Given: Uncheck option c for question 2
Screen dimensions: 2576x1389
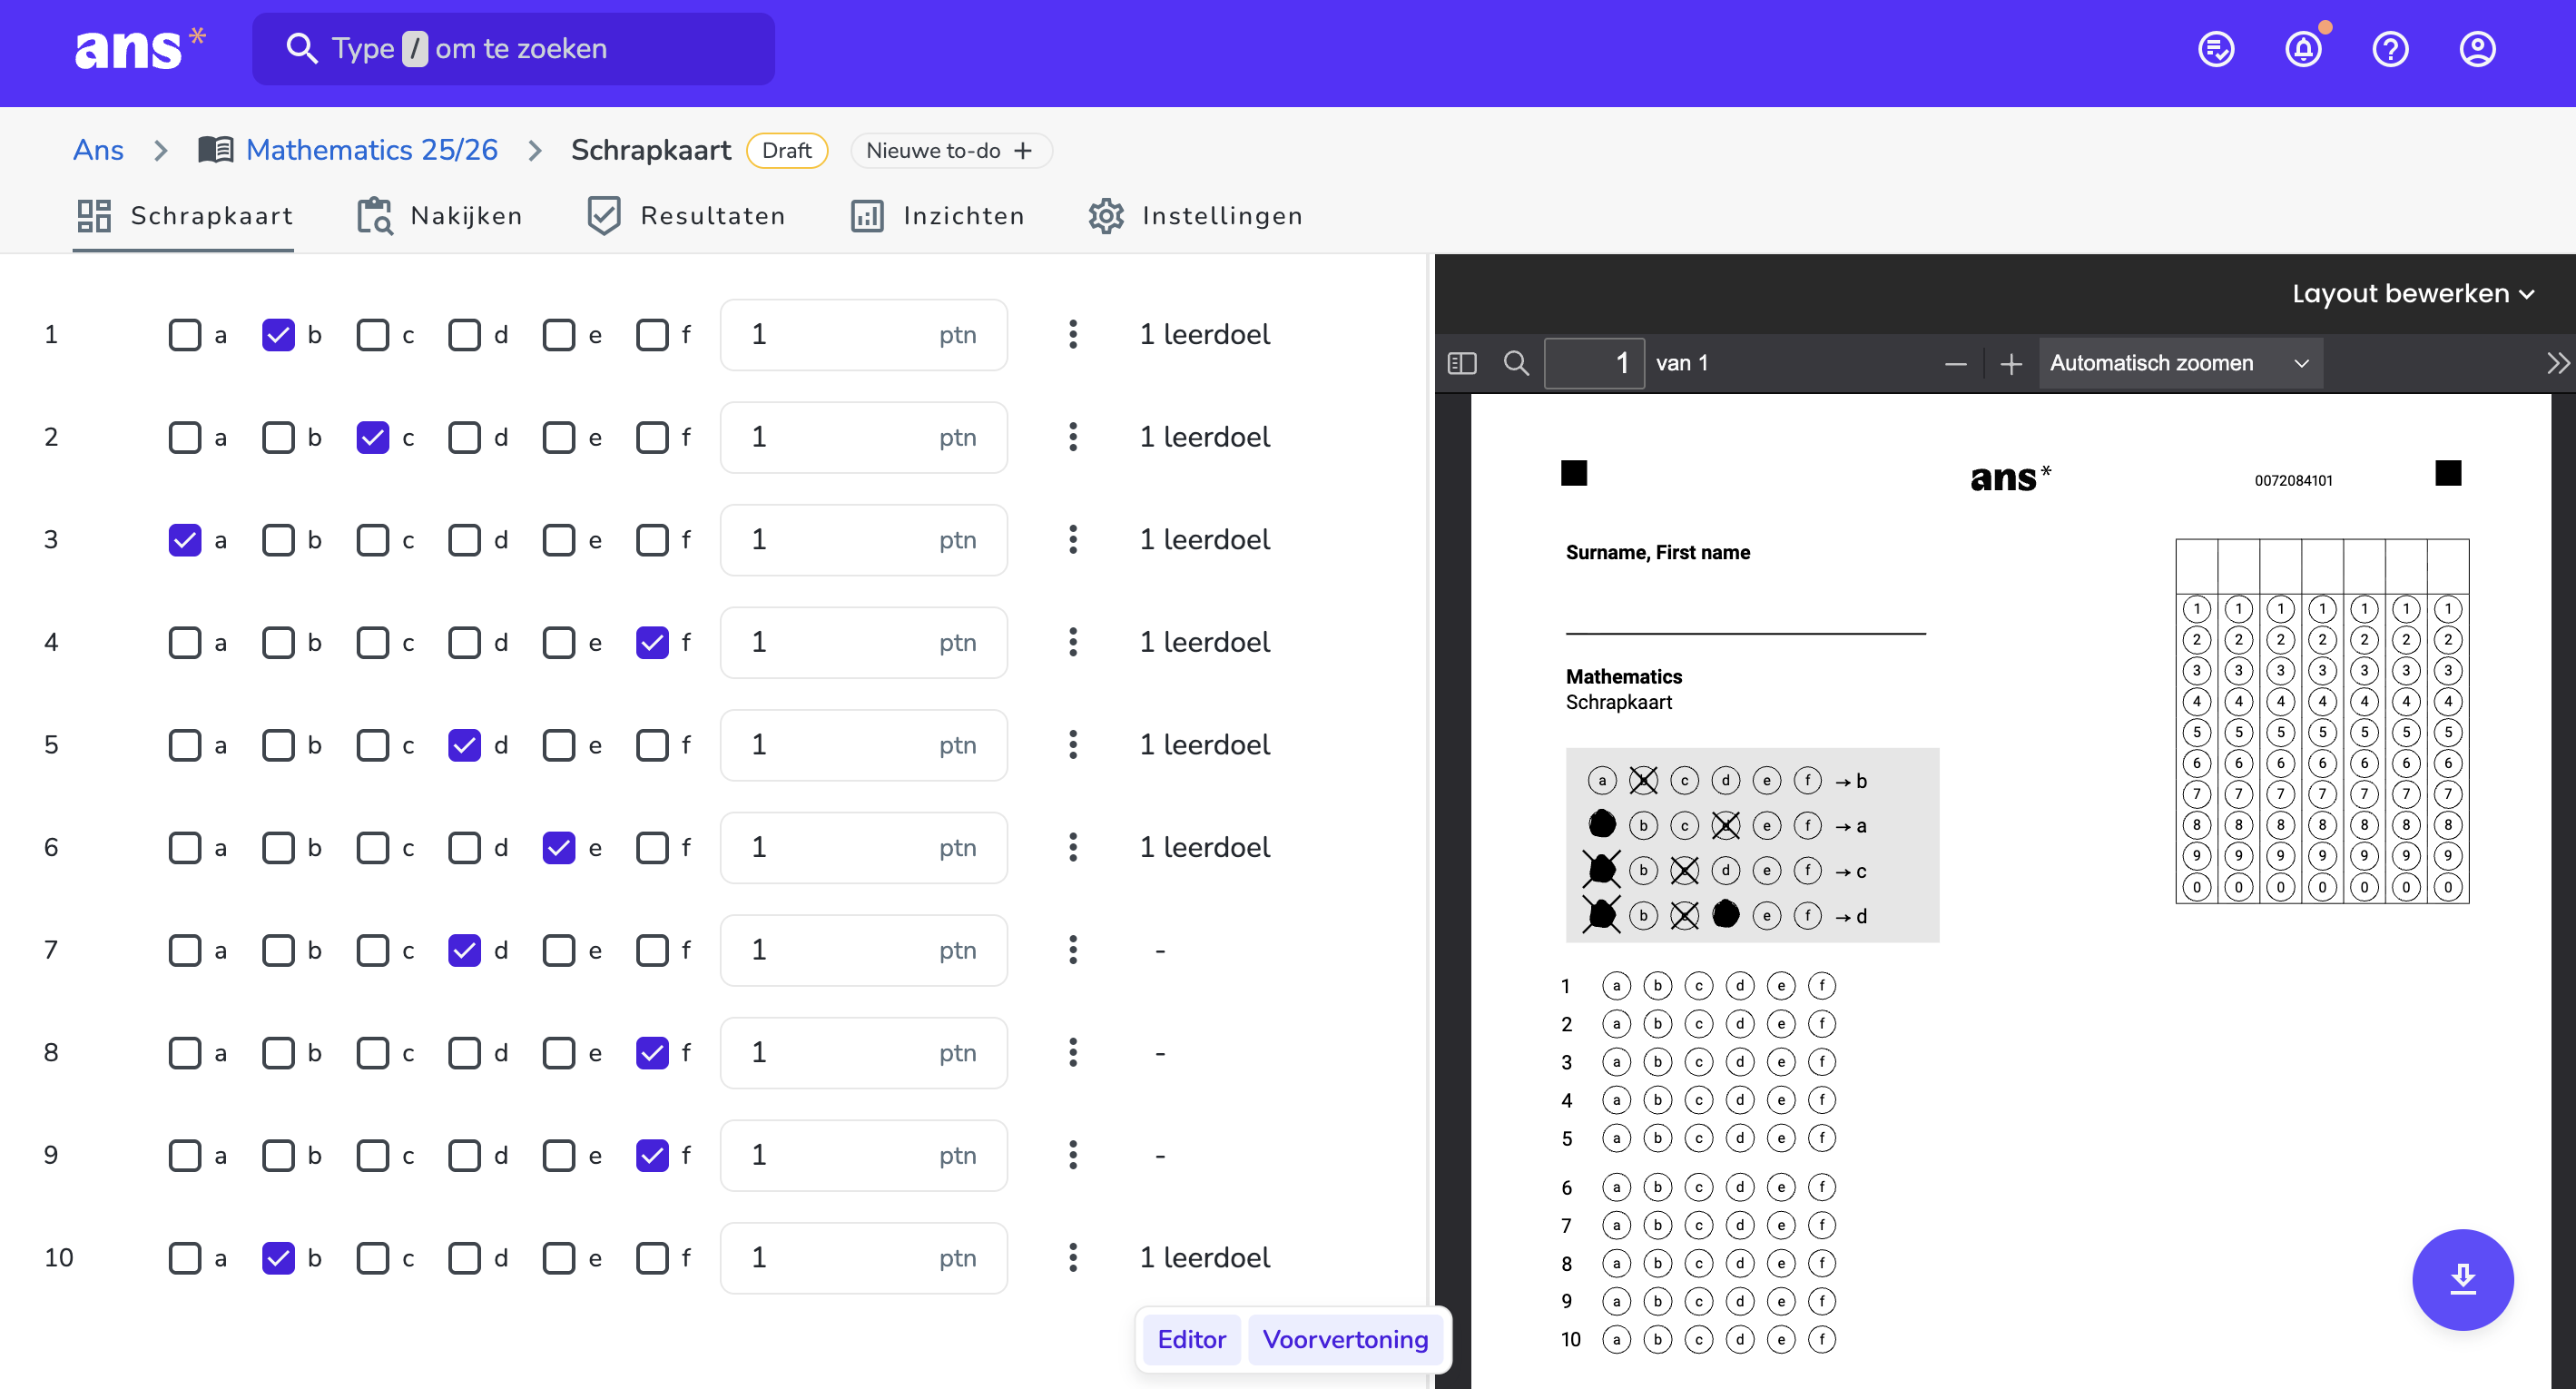Looking at the screenshot, I should 373,438.
